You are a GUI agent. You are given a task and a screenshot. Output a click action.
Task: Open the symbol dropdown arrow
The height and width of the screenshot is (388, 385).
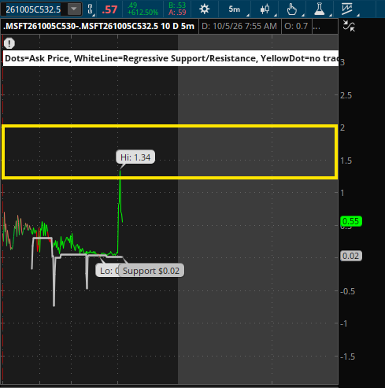tap(74, 9)
